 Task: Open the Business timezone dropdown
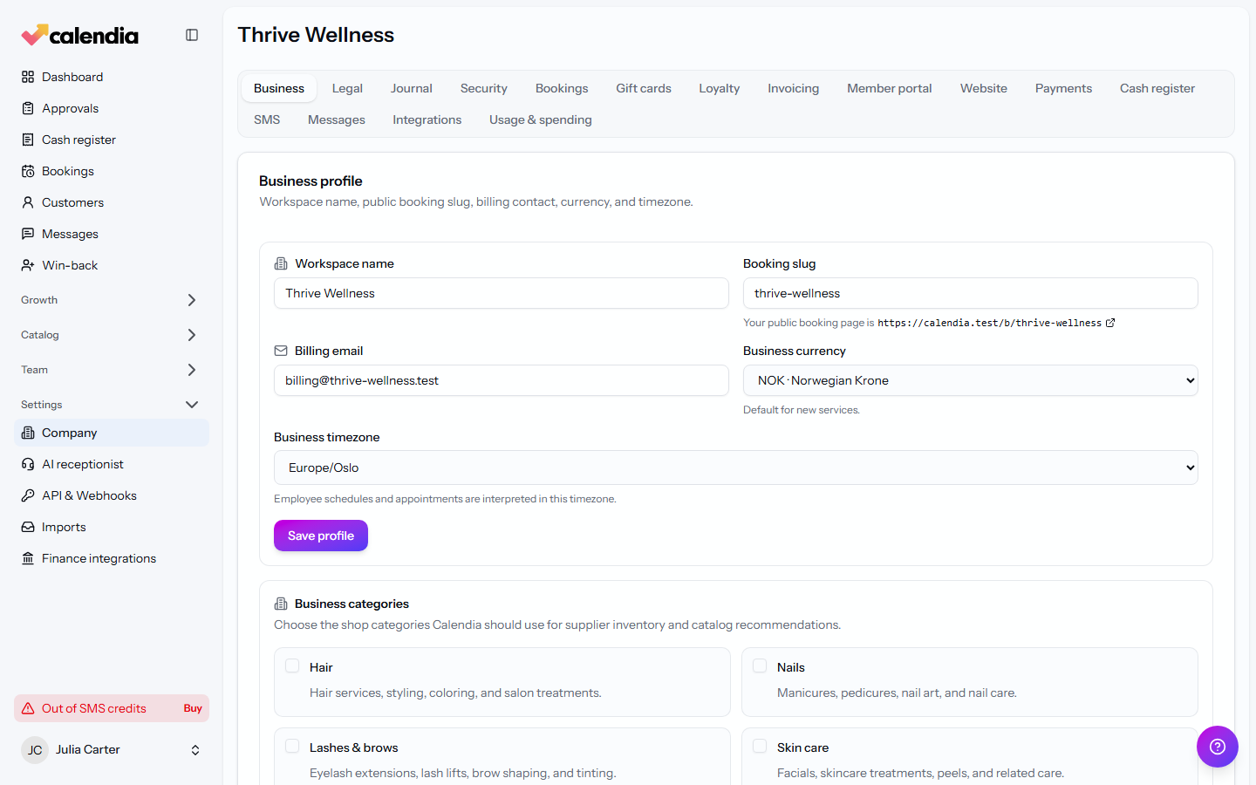[736, 468]
